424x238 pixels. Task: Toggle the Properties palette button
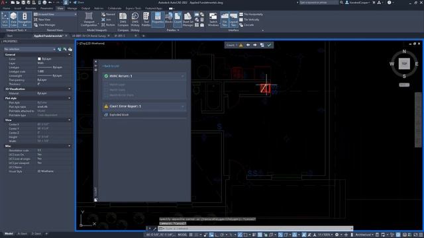(158, 19)
